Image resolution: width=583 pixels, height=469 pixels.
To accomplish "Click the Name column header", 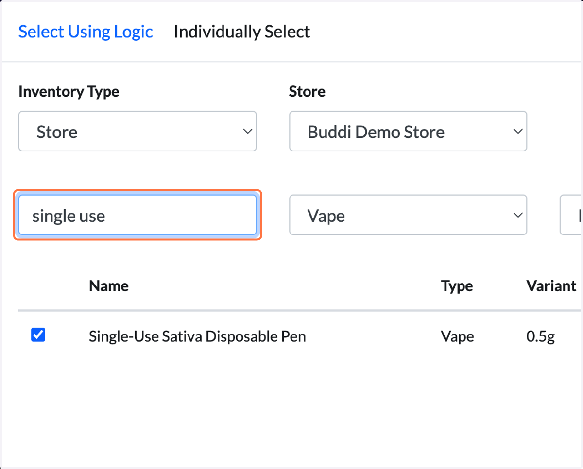I will (109, 285).
